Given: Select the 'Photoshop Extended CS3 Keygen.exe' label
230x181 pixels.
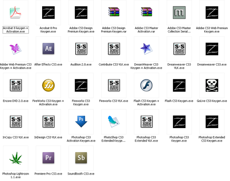Looking at the screenshot, I should pos(212,139).
